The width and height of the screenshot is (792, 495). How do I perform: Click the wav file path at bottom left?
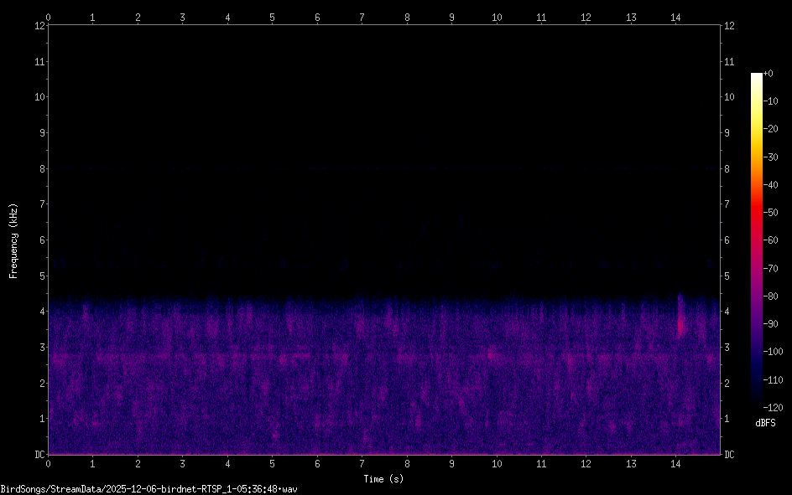coord(149,488)
